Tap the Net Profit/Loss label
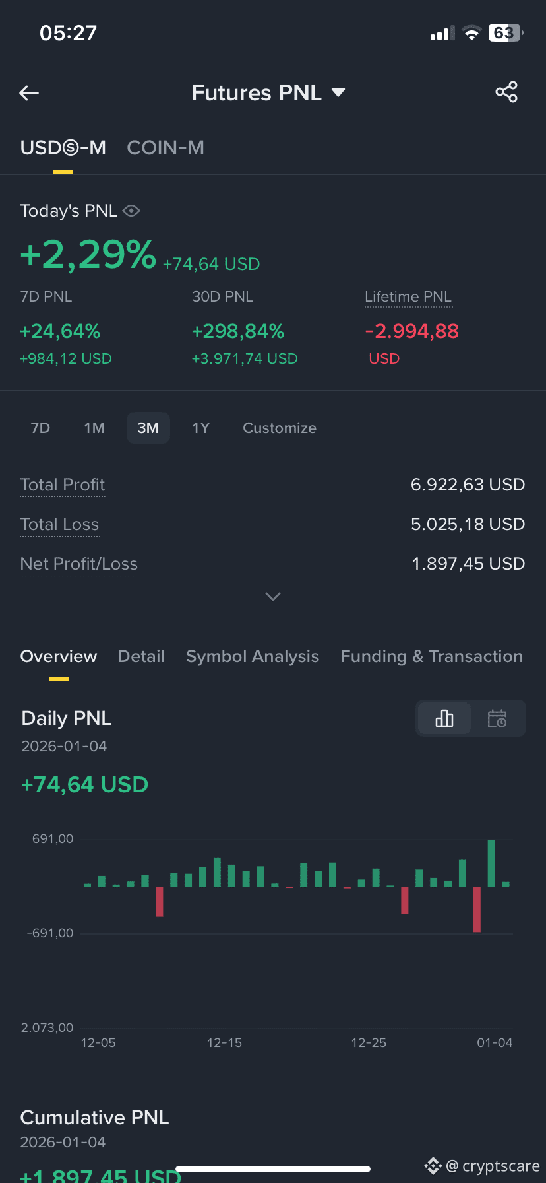 pos(79,564)
